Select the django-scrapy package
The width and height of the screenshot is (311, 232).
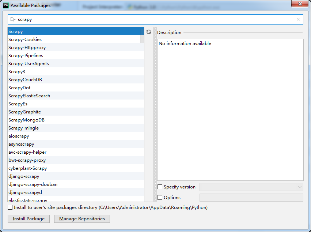pyautogui.click(x=76, y=176)
